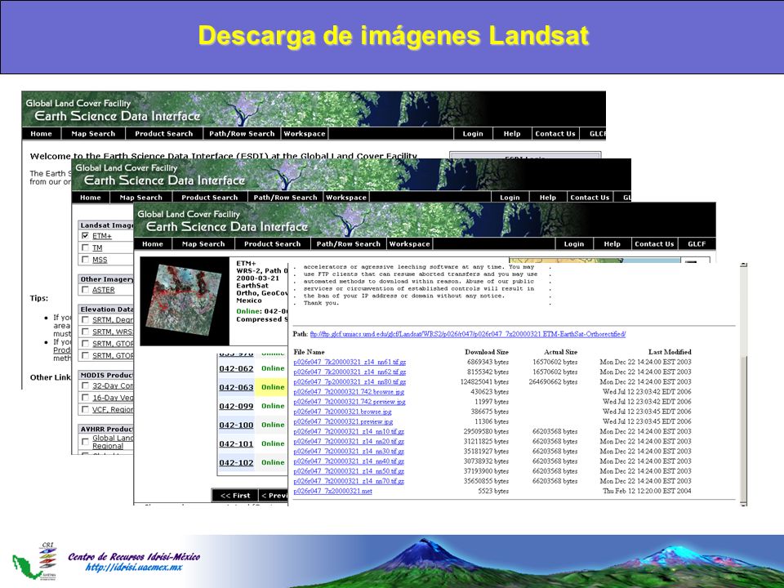Image resolution: width=784 pixels, height=588 pixels.
Task: Open p026r047_7t20000321.742.browse.jpg link
Action: tap(349, 392)
